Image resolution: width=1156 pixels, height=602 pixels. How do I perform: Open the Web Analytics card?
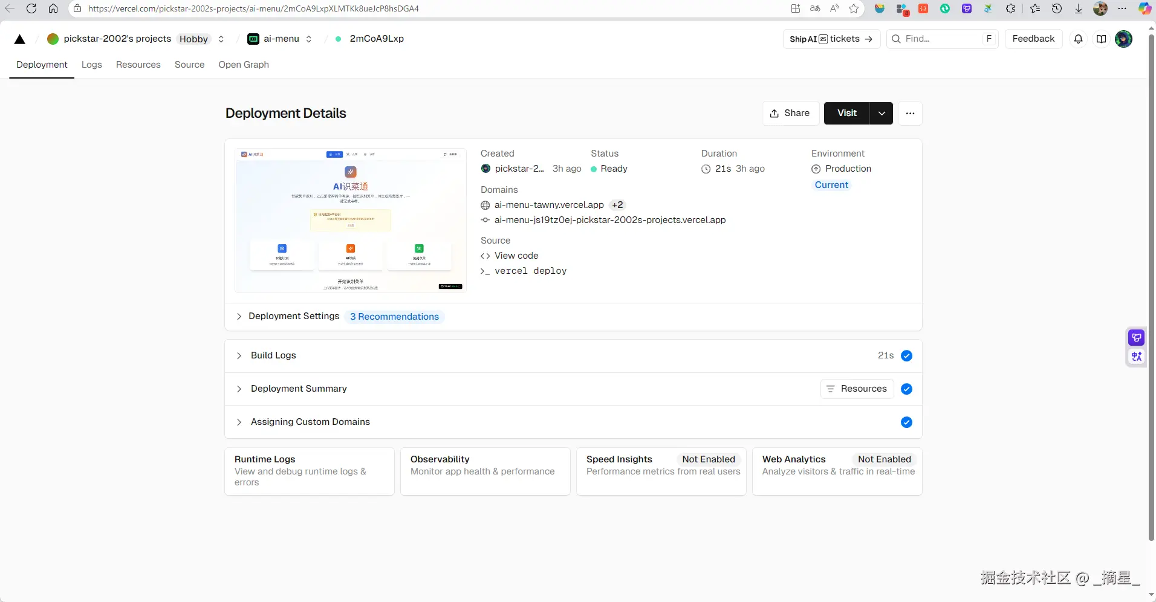pyautogui.click(x=837, y=471)
